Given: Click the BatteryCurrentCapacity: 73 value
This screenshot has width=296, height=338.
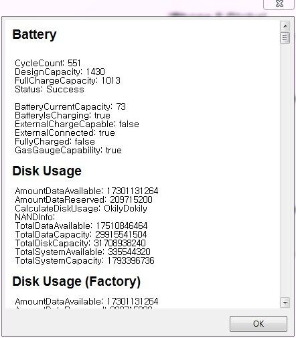Looking at the screenshot, I should [70, 106].
